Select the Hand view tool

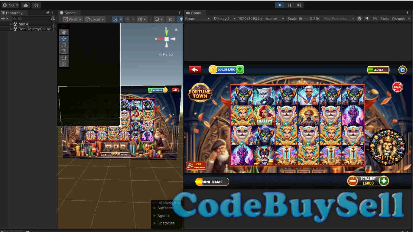(64, 32)
